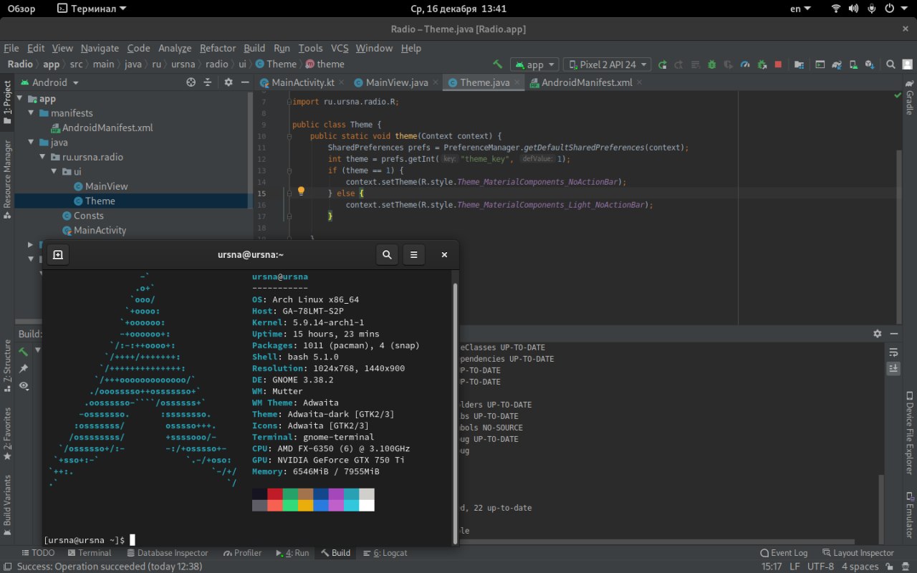Switch to AndroidManifest.xml editor tab

tap(587, 82)
